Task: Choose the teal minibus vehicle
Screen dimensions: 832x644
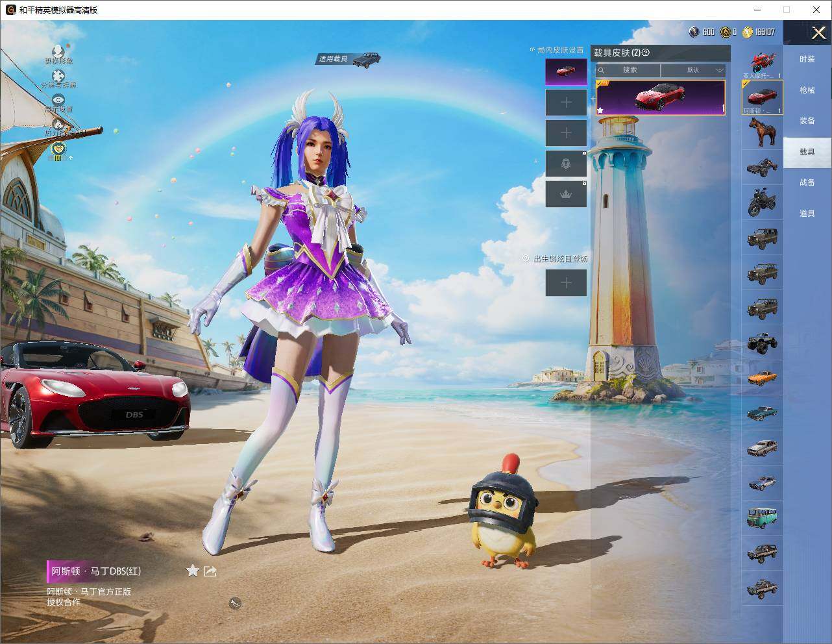Action: (x=762, y=517)
